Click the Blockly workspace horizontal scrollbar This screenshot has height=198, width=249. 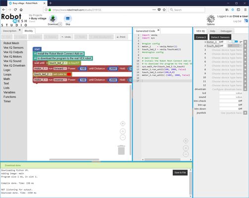click(74, 159)
